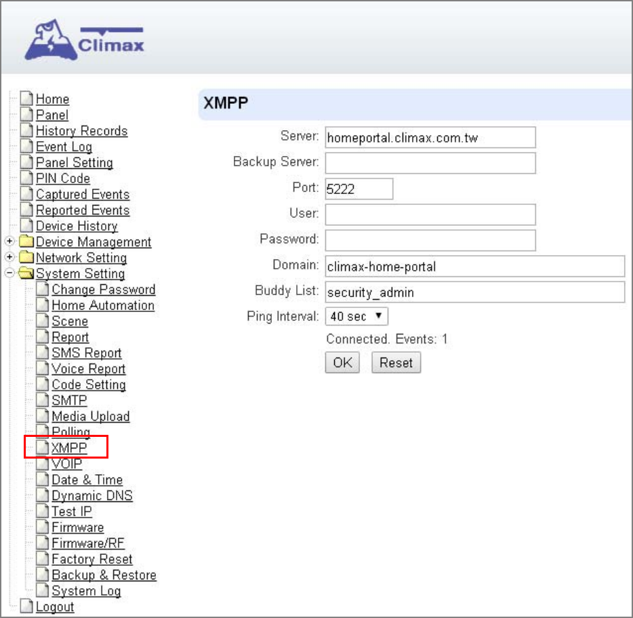633x618 pixels.
Task: Click the page icon beside Media Upload
Action: click(43, 416)
